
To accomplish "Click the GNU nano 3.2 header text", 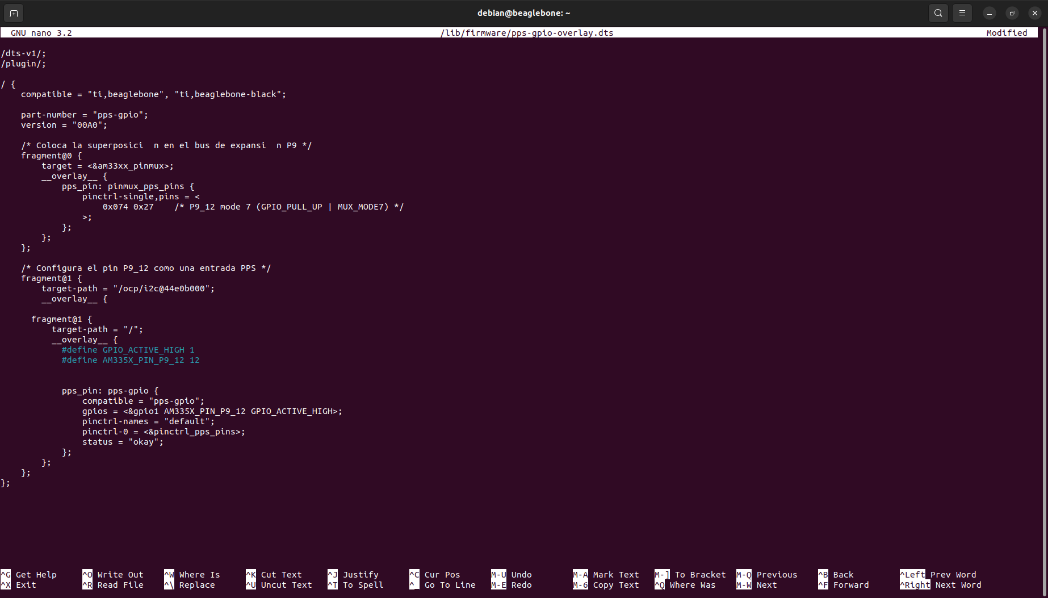I will coord(41,33).
